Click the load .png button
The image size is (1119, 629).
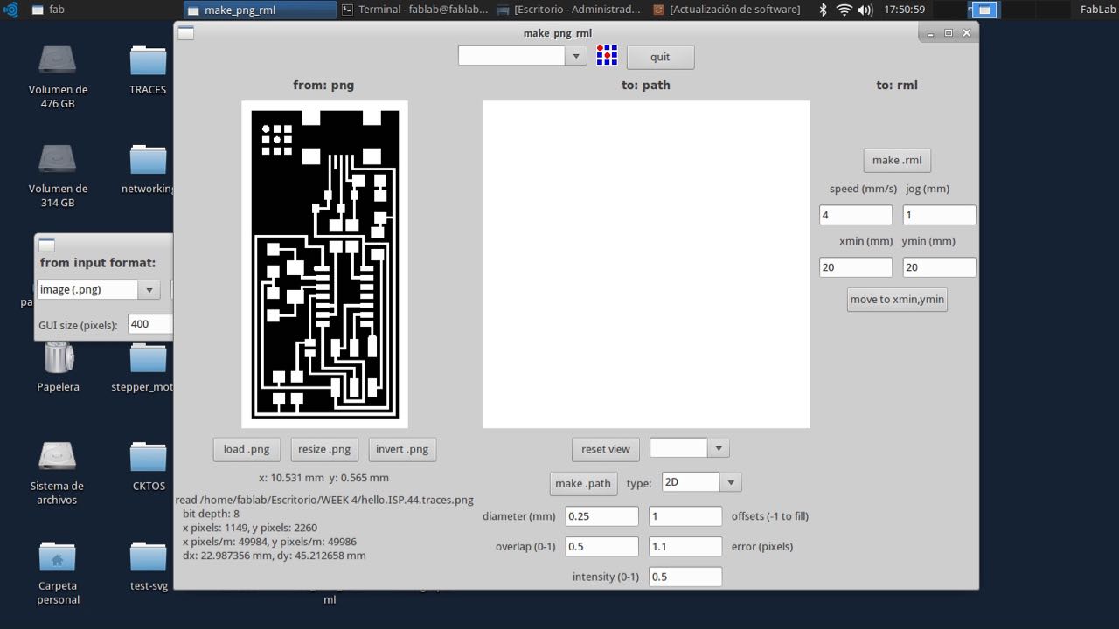[247, 449]
